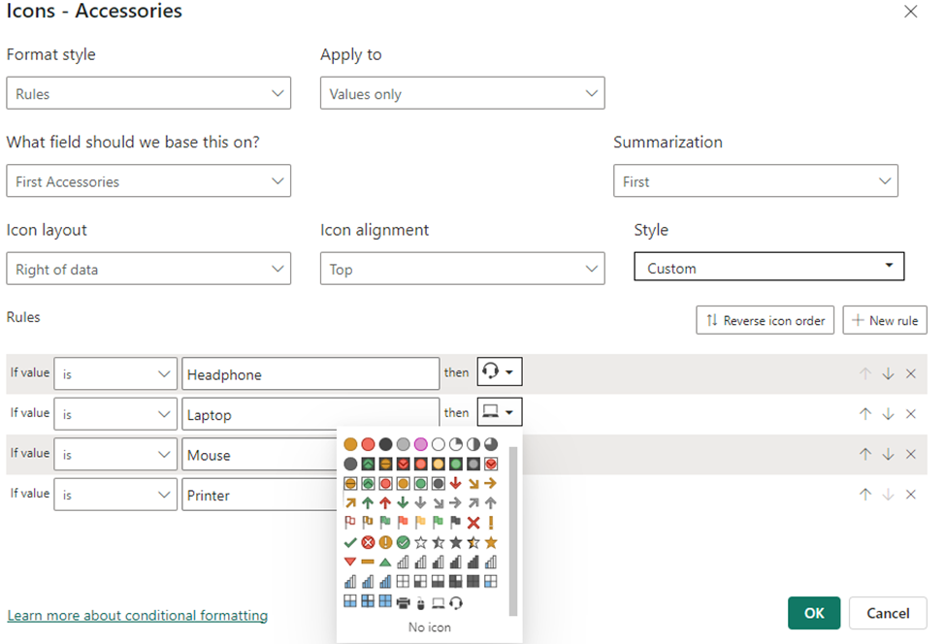The image size is (946, 644).
Task: Select the green checkmark icon
Action: (349, 541)
